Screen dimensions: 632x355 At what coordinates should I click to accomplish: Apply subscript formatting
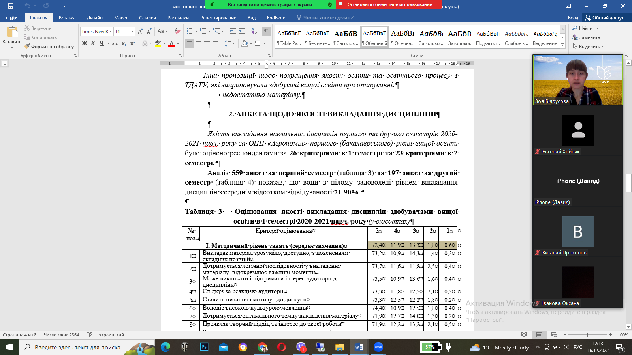tap(124, 43)
